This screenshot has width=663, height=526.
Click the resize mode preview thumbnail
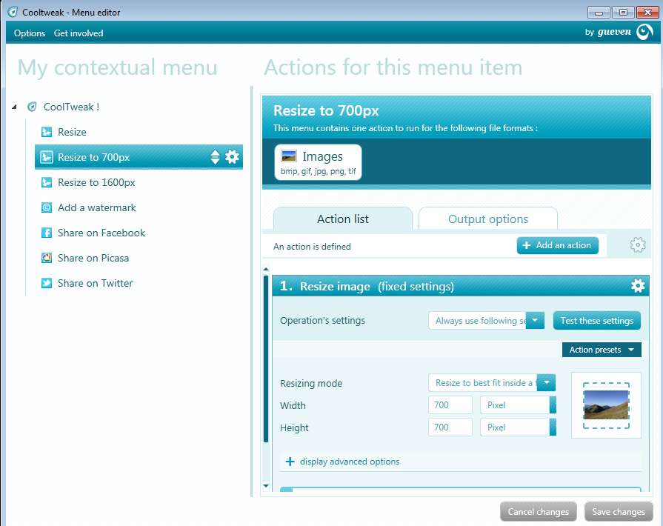point(606,405)
